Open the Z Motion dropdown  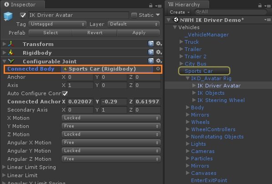111,134
